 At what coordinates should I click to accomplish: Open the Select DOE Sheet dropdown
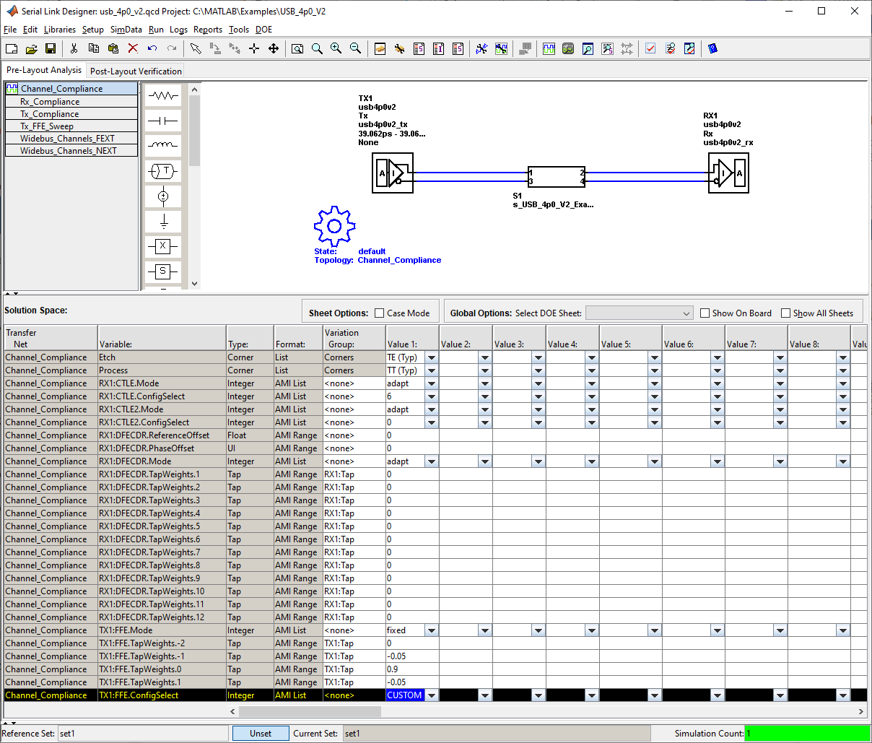(x=640, y=313)
